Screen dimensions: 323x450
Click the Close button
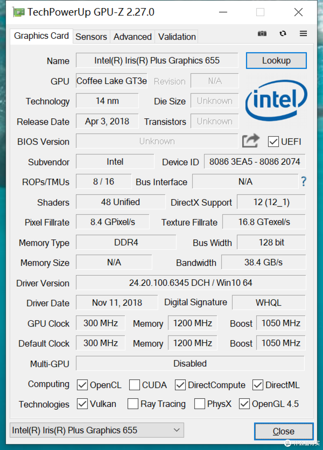click(284, 431)
